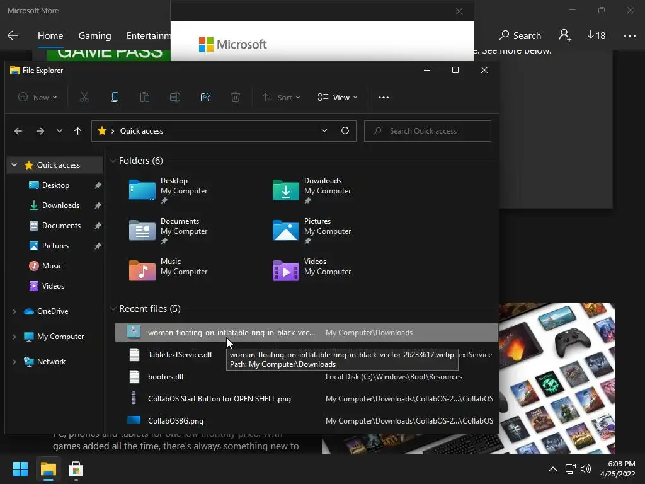Open the Downloads folder tile

(312, 190)
